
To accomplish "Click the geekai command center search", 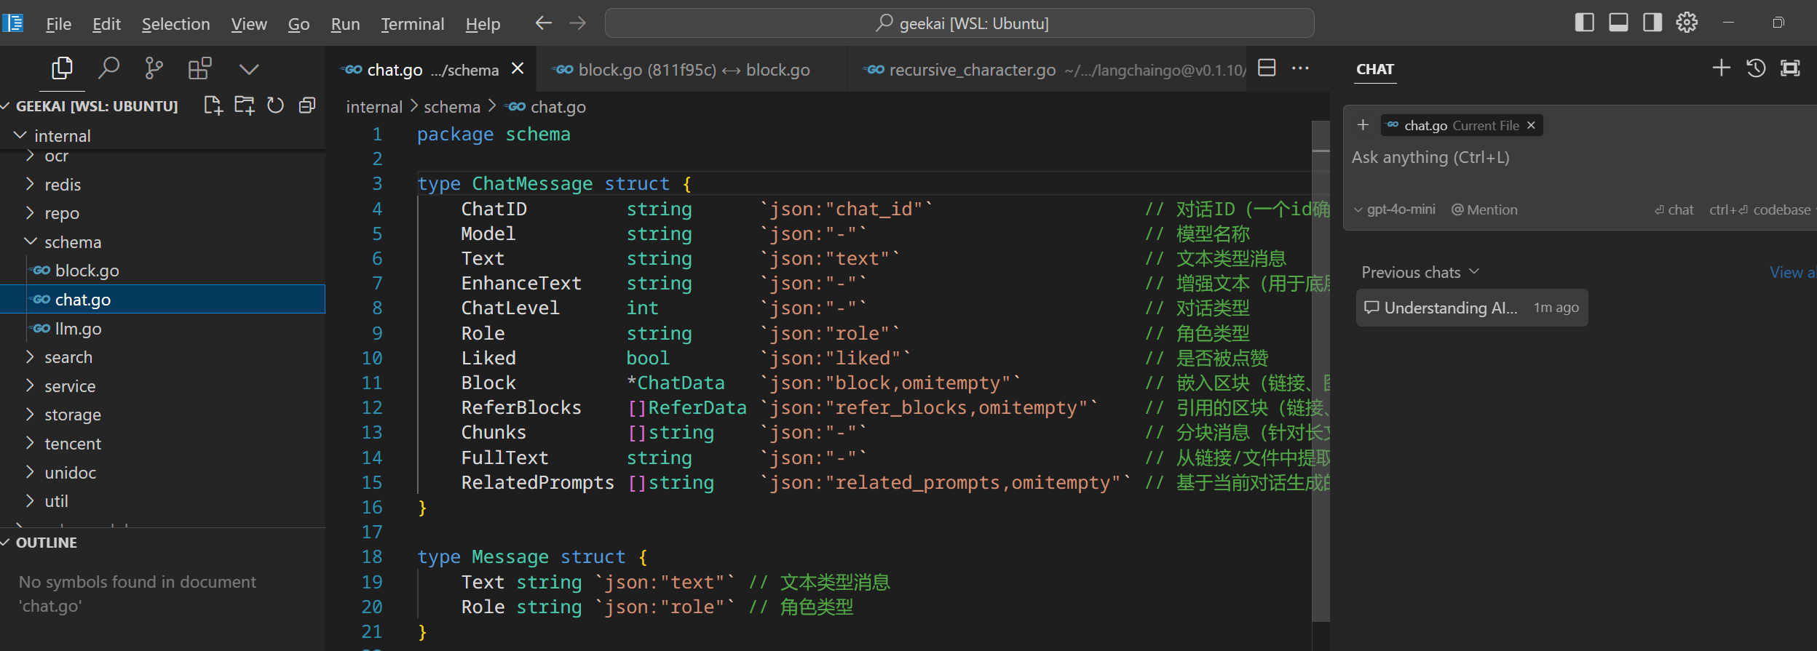I will tap(959, 23).
